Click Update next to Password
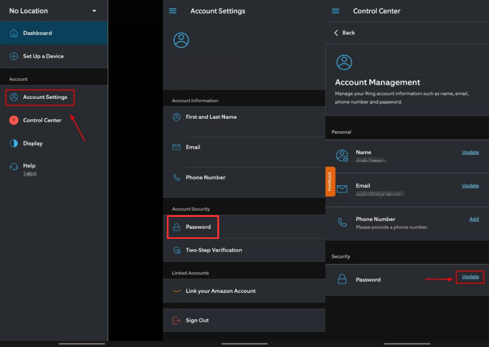The image size is (489, 347). click(470, 277)
